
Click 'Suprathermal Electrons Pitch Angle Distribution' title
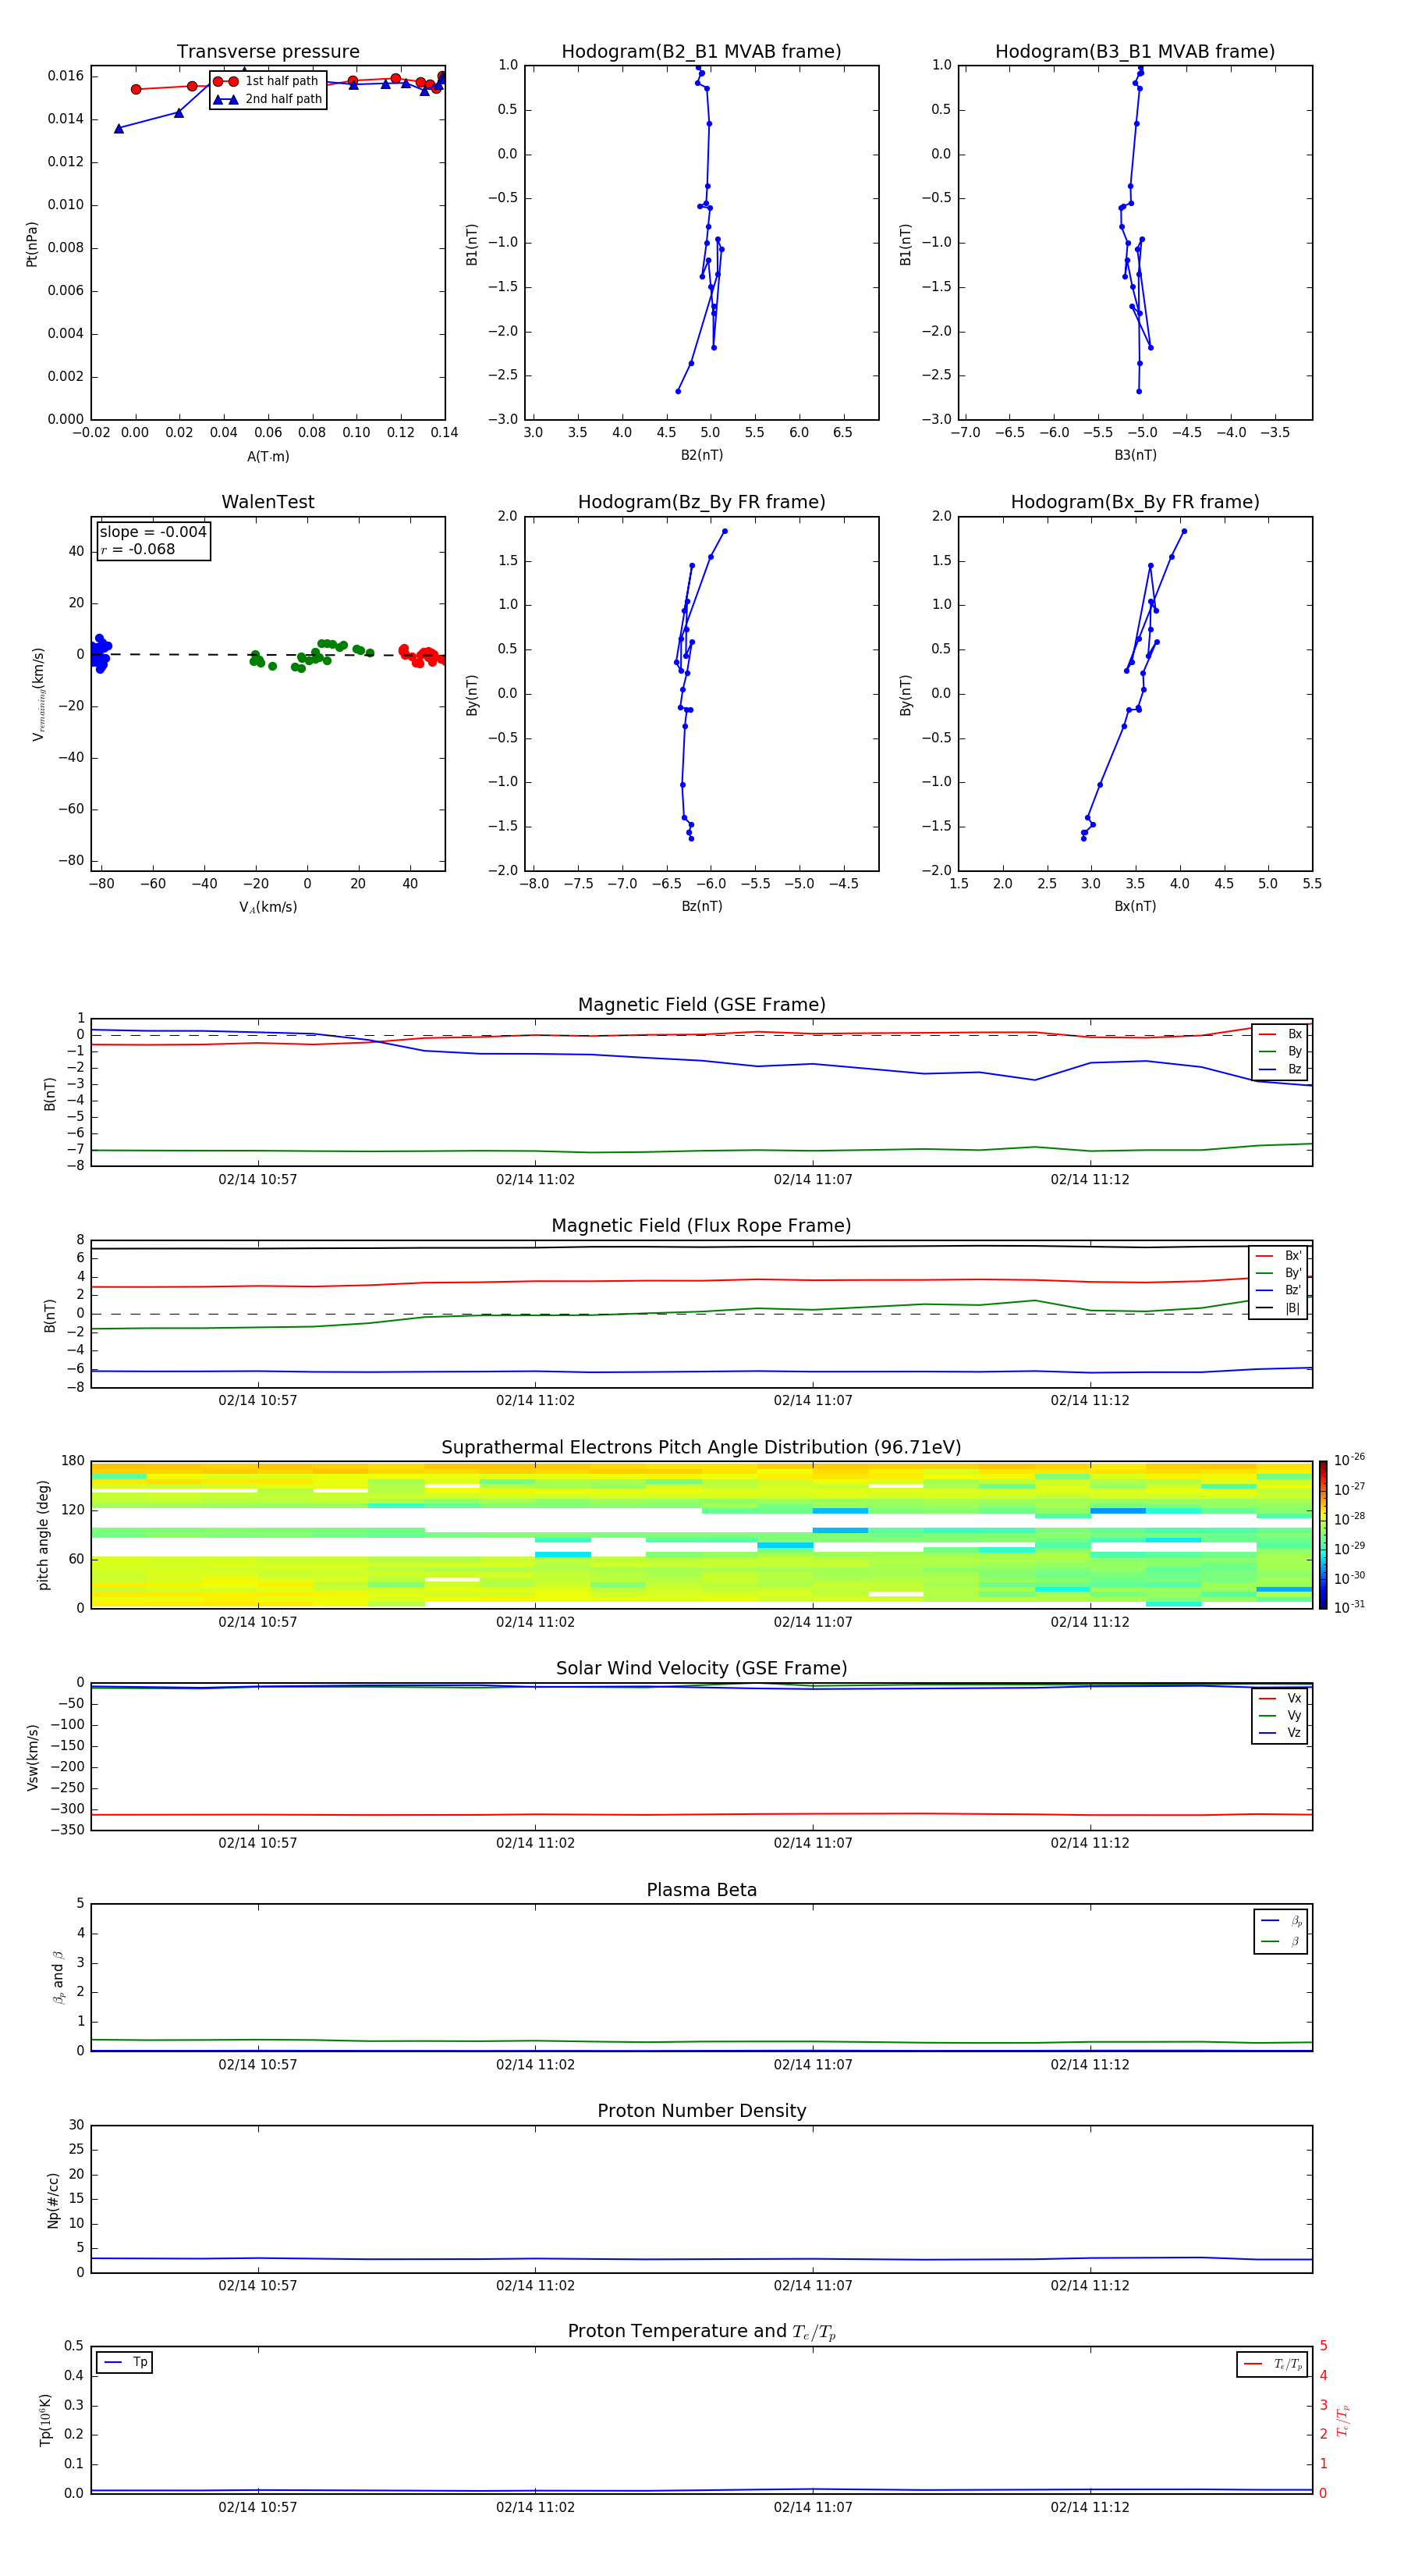coord(701,1448)
